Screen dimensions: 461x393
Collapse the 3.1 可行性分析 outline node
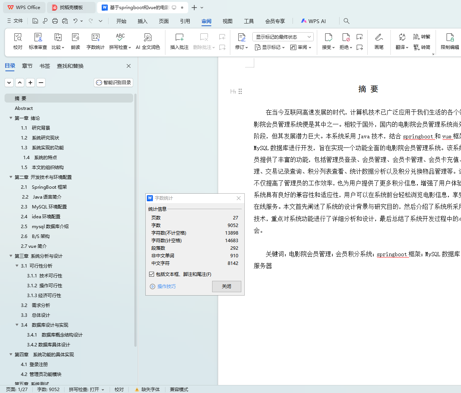[x=17, y=266]
